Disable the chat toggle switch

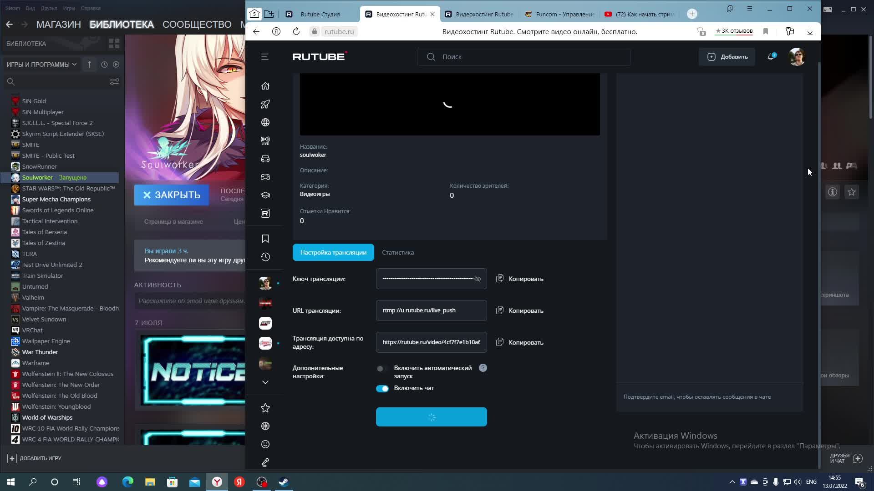click(x=382, y=389)
